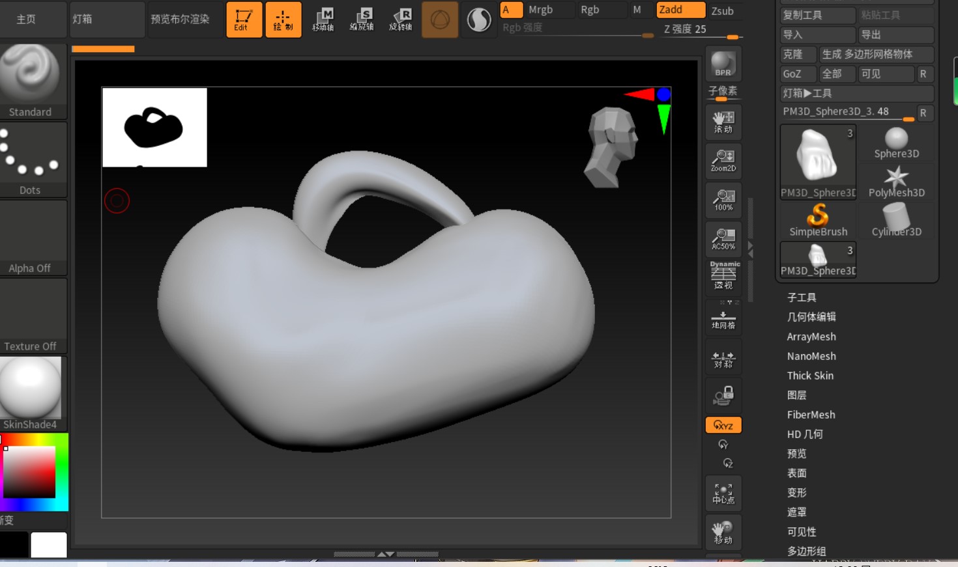Image resolution: width=958 pixels, height=567 pixels.
Task: Click the Gizmo 3D circle icon
Action: pos(440,20)
